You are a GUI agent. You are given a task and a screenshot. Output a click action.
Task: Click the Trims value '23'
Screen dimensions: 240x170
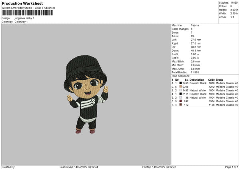[192, 36]
